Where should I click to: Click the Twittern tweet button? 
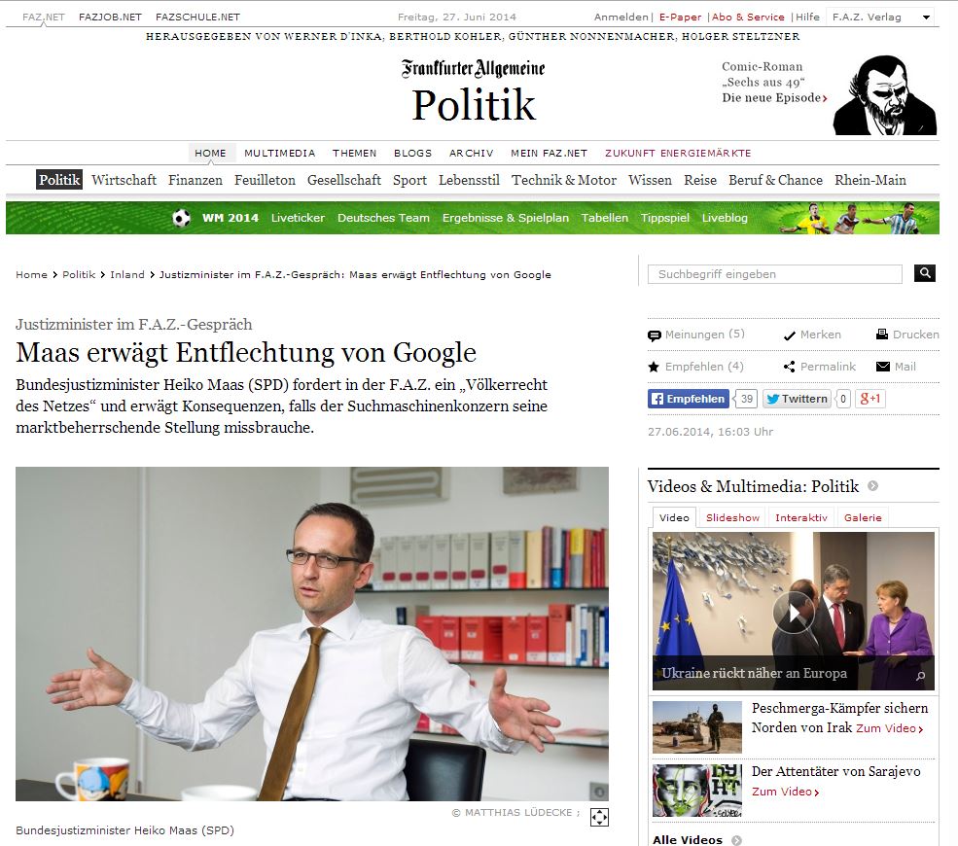click(797, 399)
